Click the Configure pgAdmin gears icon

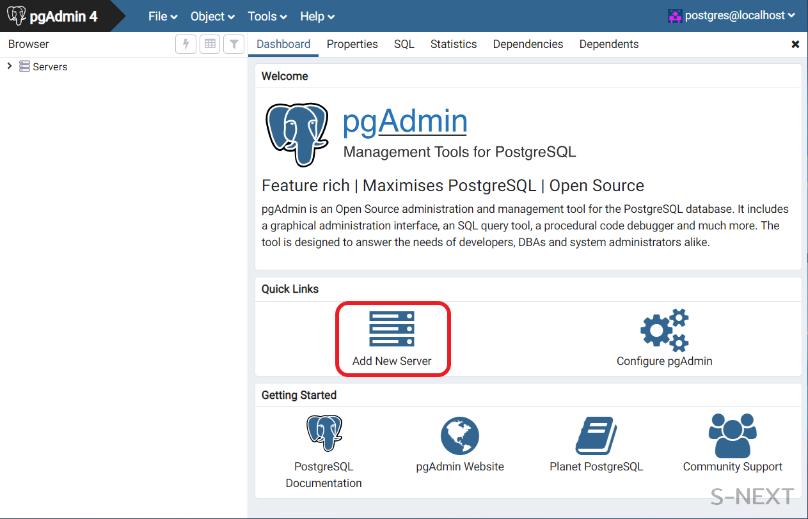tap(665, 330)
